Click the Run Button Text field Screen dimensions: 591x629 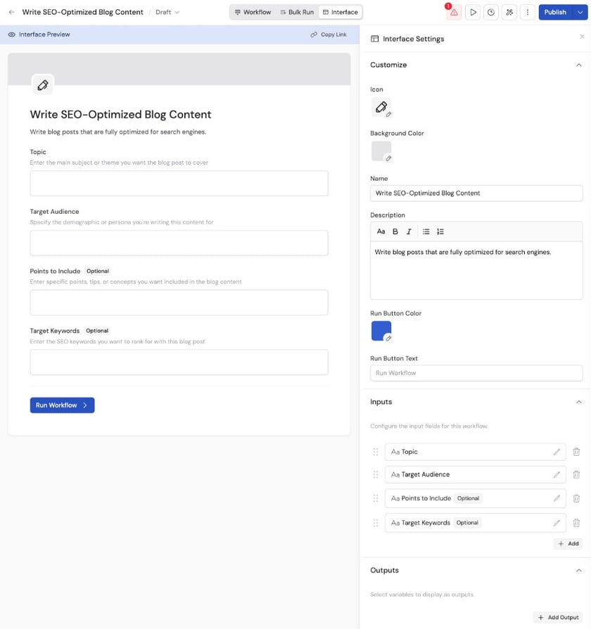click(x=476, y=373)
